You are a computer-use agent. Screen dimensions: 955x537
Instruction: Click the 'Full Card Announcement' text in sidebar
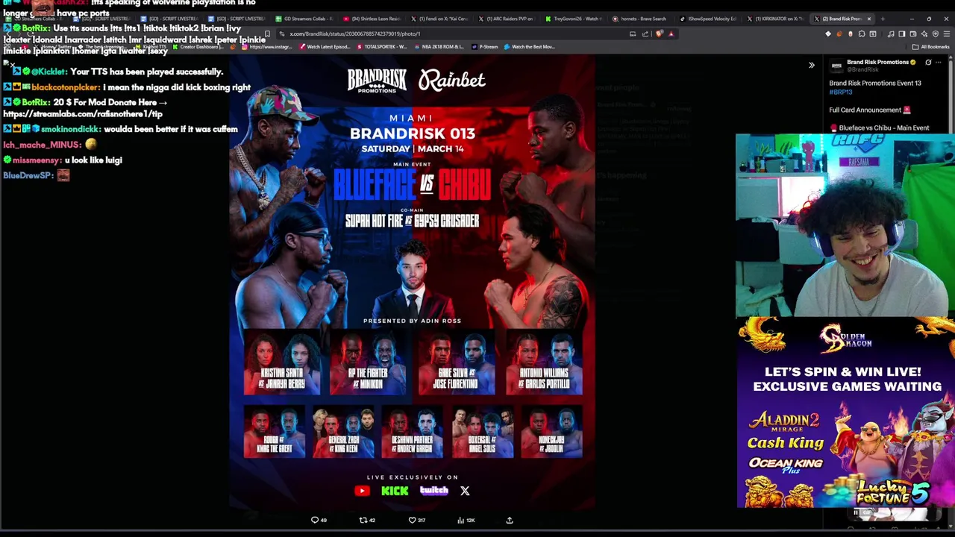coord(865,110)
